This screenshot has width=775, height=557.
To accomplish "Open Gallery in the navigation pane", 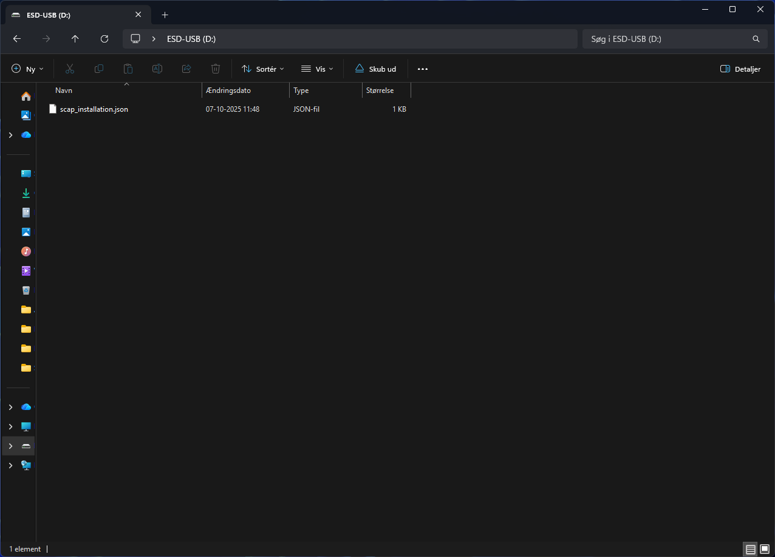I will click(26, 115).
